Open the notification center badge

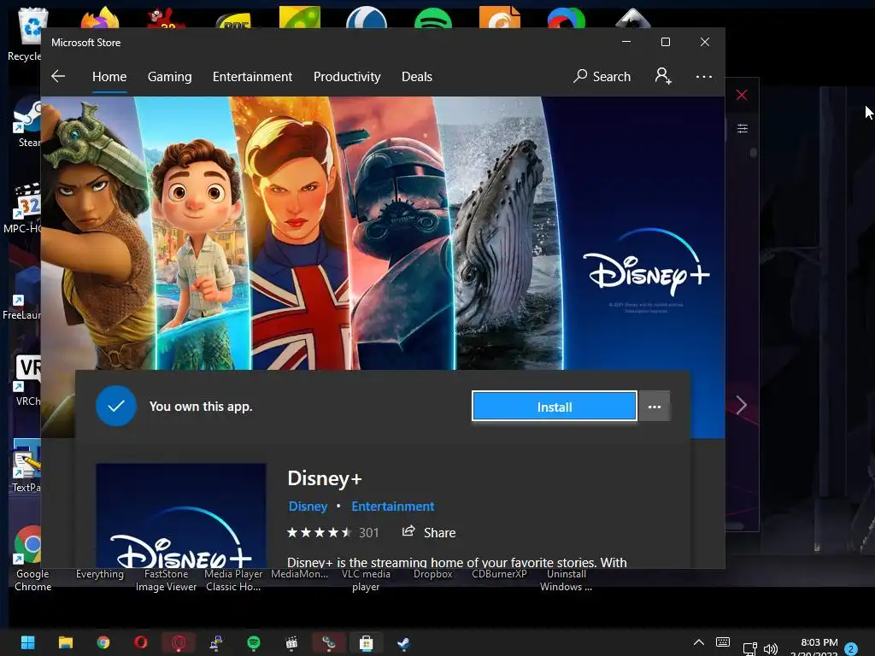coord(851,649)
